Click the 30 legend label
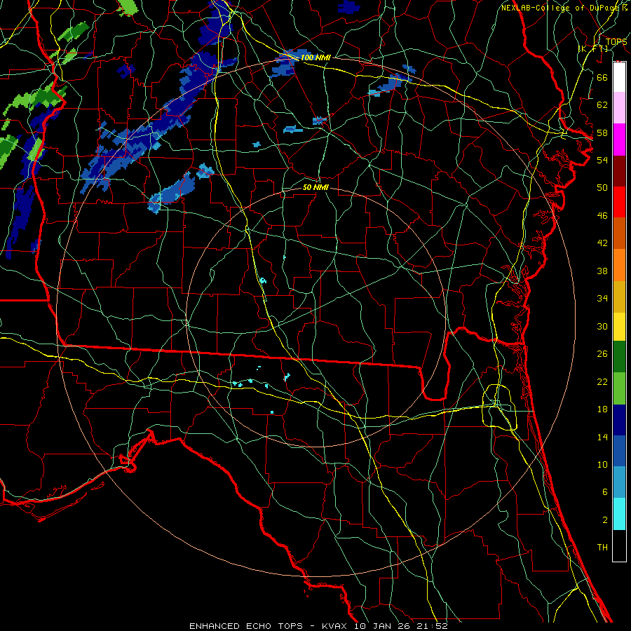The image size is (631, 631). pos(602,326)
